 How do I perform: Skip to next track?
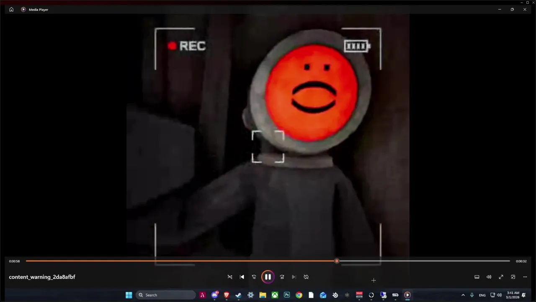(x=294, y=277)
